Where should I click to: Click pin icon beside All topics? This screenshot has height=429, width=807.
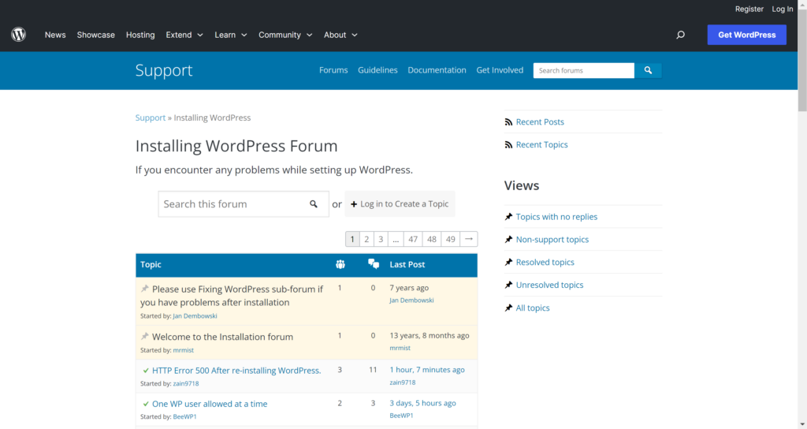click(x=508, y=308)
